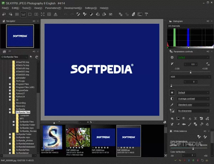Viewport: 214px width, 164px height.
Task: Select the Recording folder in tree
Action: [21, 103]
